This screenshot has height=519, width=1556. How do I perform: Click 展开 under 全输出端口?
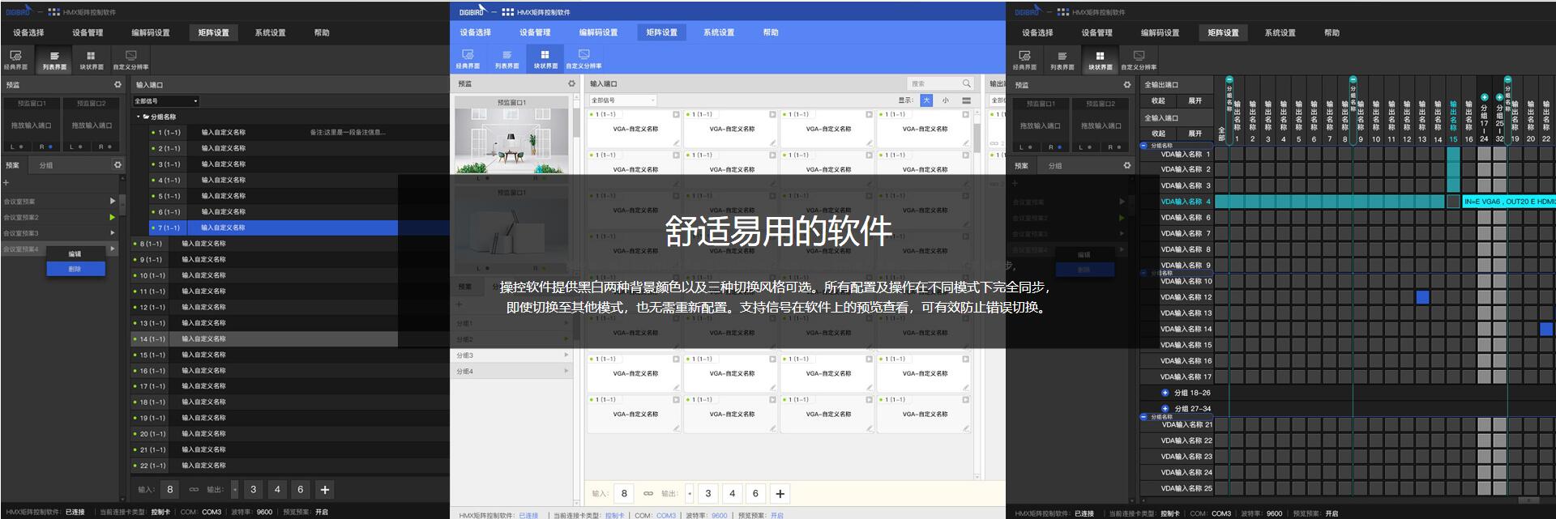(x=1195, y=100)
